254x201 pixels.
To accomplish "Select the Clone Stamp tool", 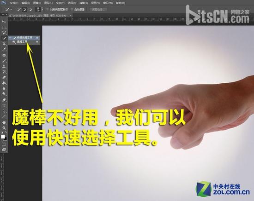I will (4, 66).
